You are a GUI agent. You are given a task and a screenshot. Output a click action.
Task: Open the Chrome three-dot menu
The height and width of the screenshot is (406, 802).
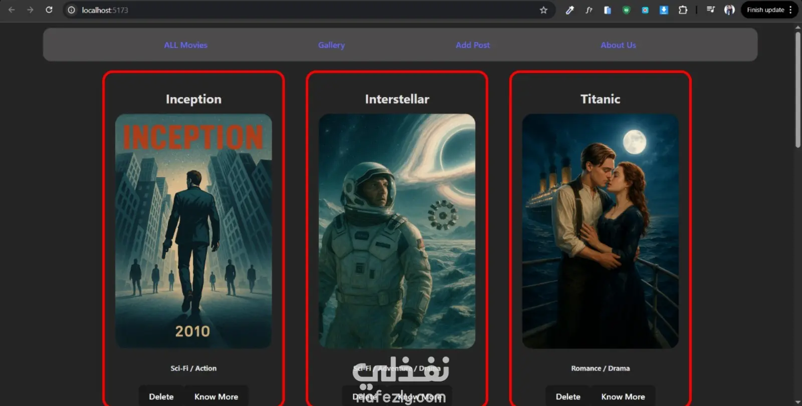click(790, 10)
